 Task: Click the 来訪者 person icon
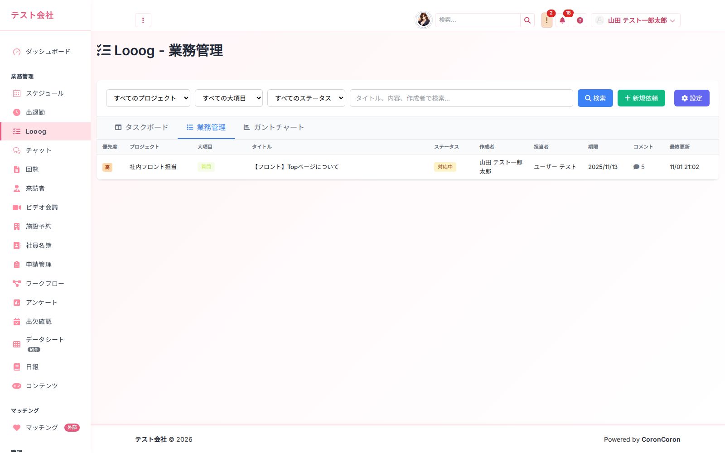(x=17, y=188)
